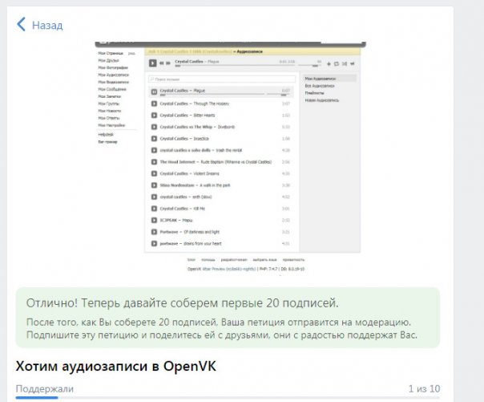Click the song search field in the screenshot

pyautogui.click(x=222, y=79)
